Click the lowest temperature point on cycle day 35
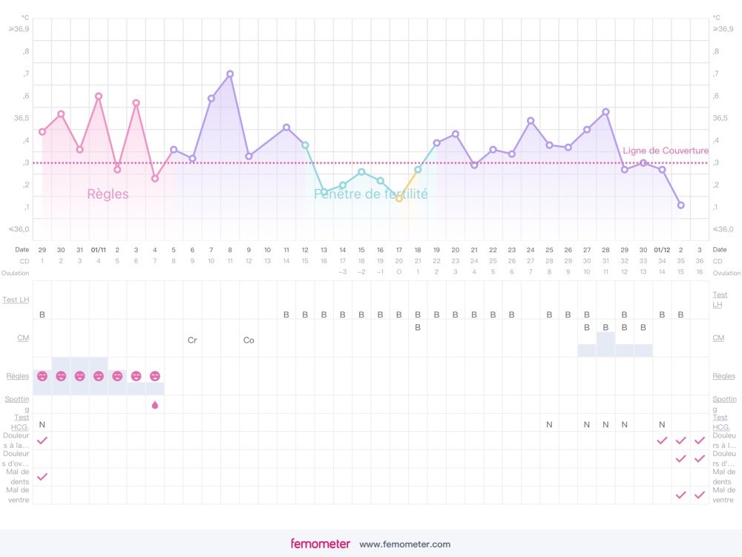742x557 pixels. click(681, 205)
